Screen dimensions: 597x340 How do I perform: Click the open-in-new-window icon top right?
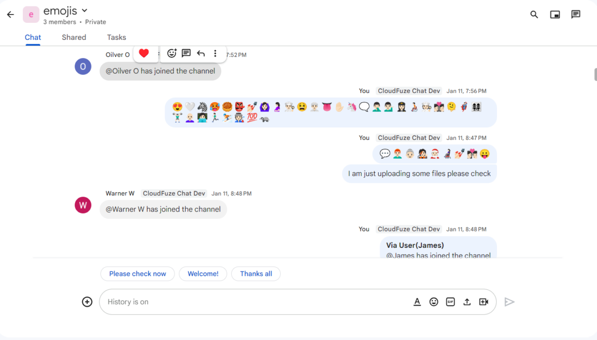pyautogui.click(x=555, y=14)
